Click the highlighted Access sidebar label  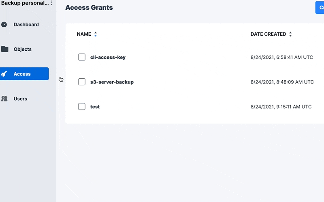pyautogui.click(x=22, y=74)
